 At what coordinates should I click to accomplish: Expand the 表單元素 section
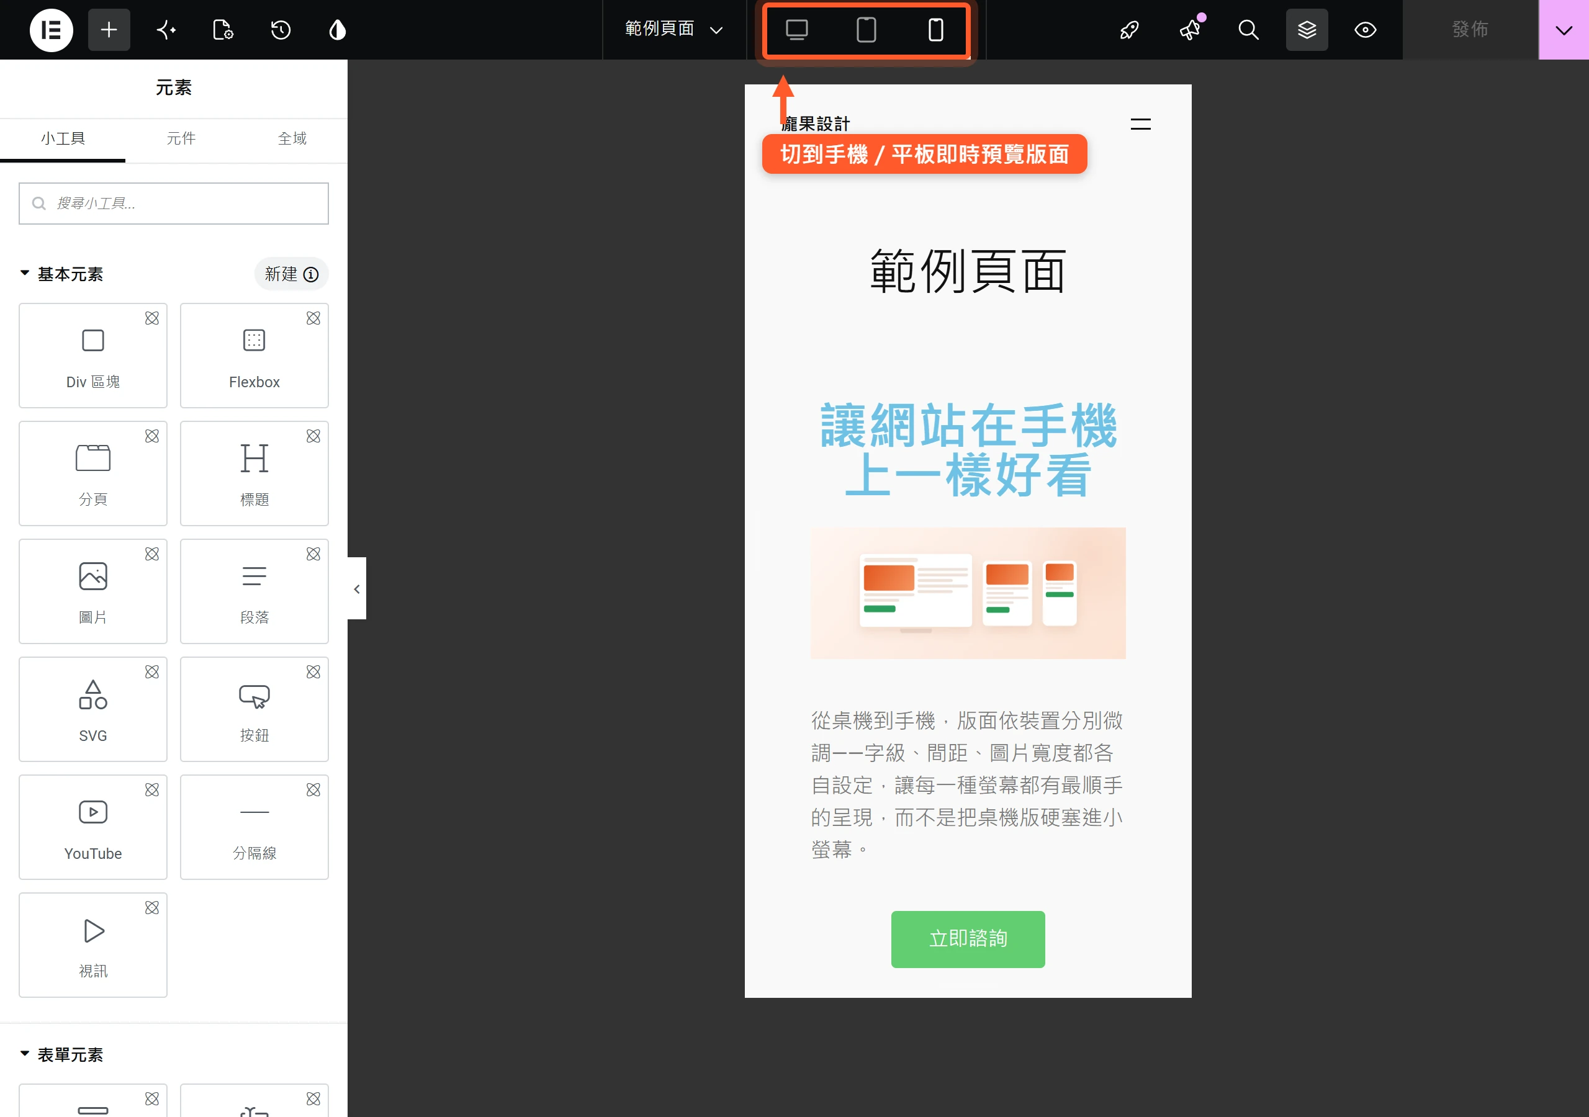click(61, 1055)
